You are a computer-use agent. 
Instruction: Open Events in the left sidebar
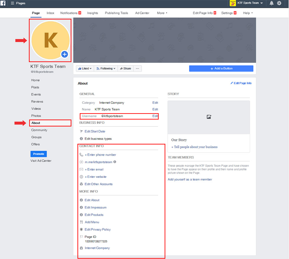click(36, 94)
